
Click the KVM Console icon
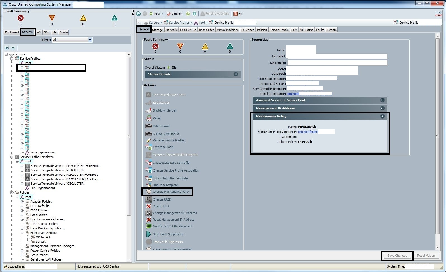click(149, 126)
